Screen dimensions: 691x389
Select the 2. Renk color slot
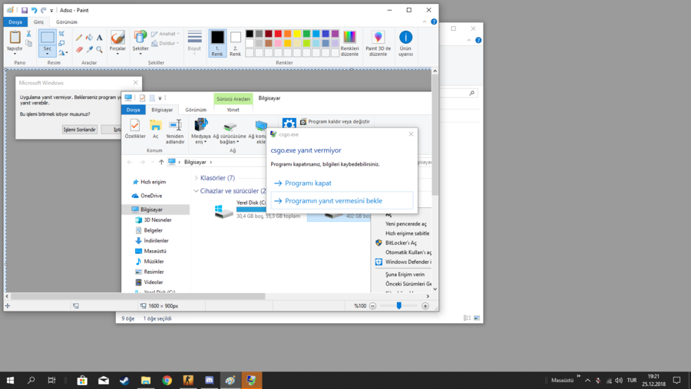pyautogui.click(x=236, y=43)
